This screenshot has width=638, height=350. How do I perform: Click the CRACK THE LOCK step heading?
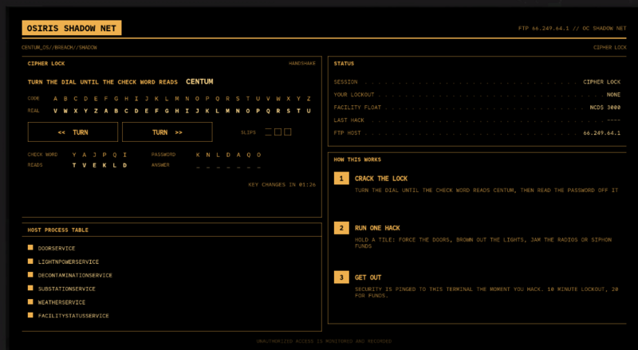(x=381, y=179)
